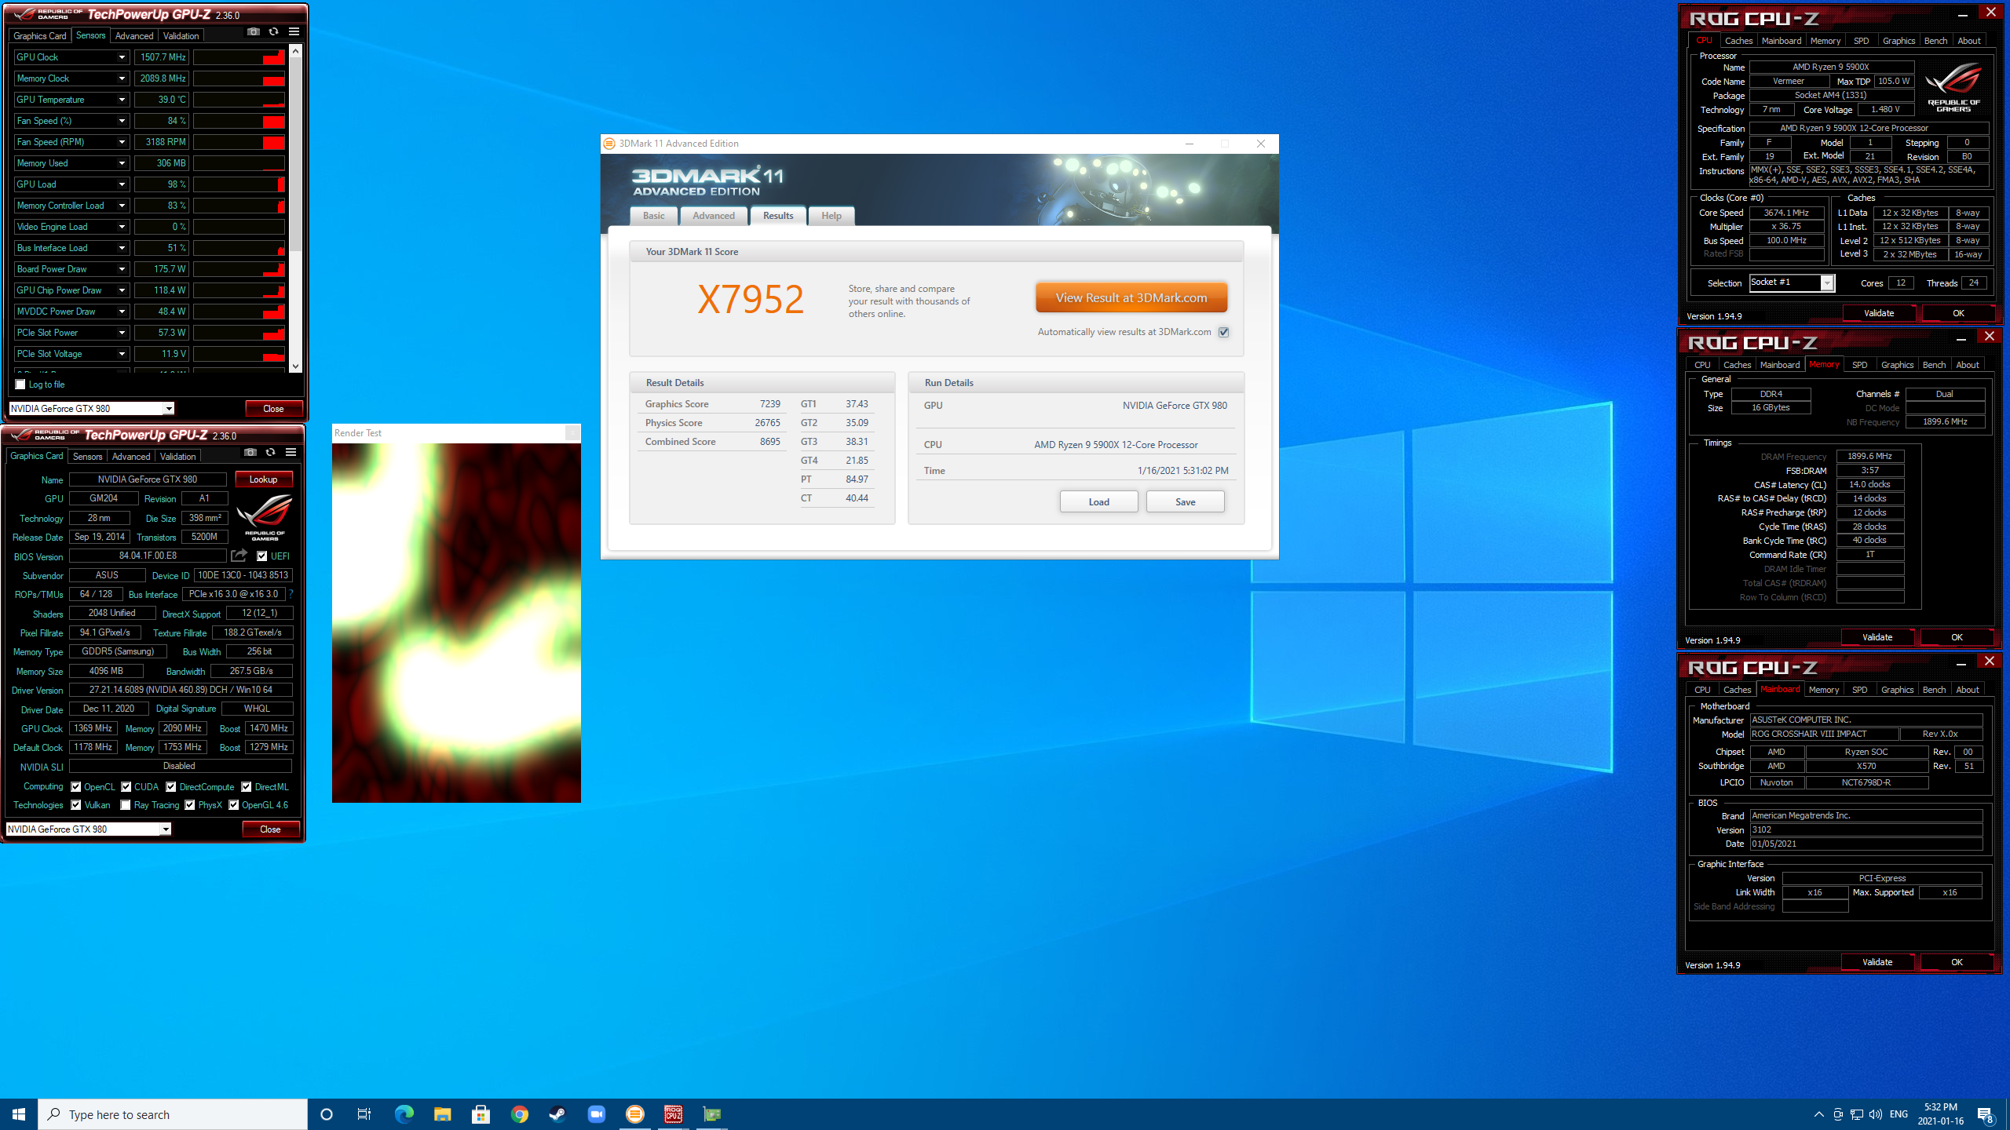Switch to ROG CPU-Z taskbar icon

coord(673,1114)
